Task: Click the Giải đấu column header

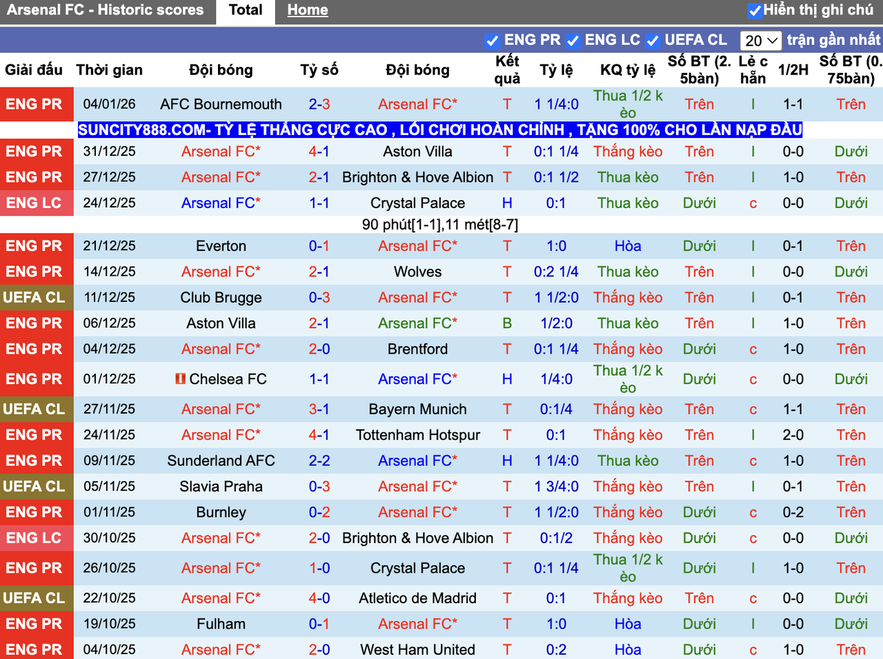Action: [x=34, y=70]
